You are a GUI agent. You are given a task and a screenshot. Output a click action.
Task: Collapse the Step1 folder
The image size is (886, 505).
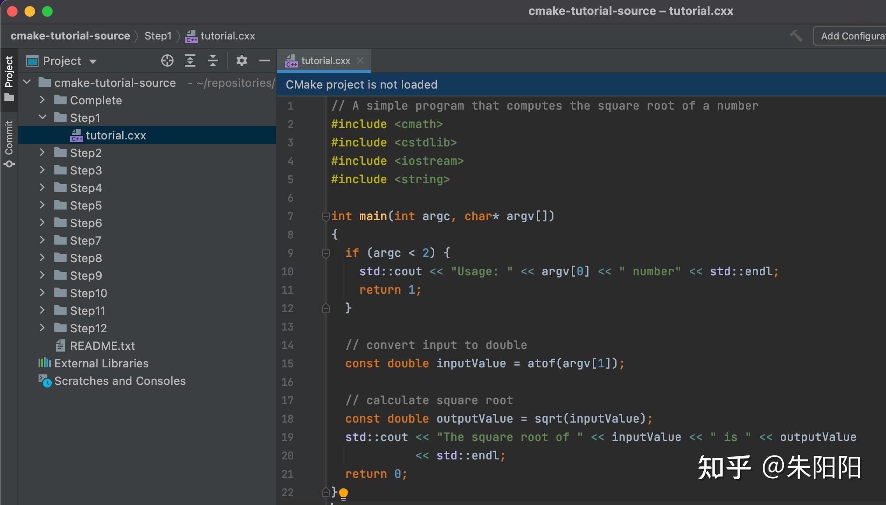[42, 117]
